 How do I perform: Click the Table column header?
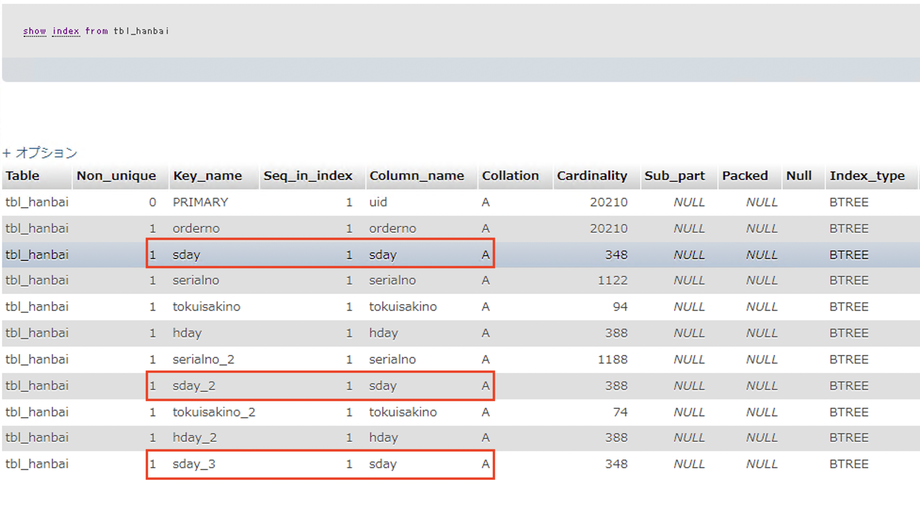click(23, 176)
